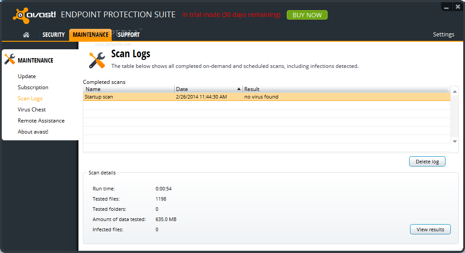This screenshot has height=253, width=465.
Task: Select the MAINTENANCE tab
Action: click(90, 35)
